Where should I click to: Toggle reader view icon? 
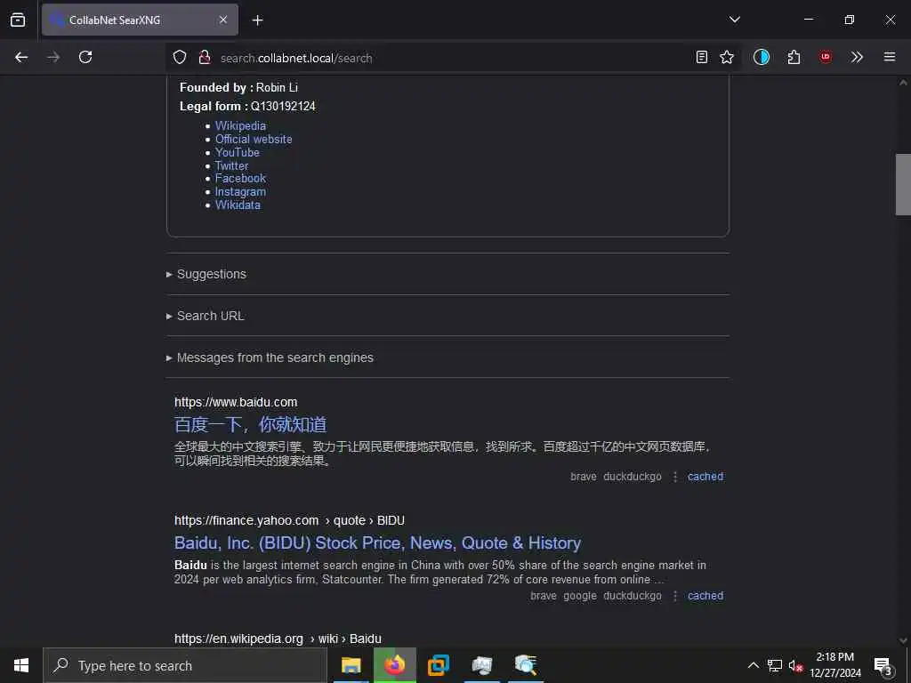point(702,57)
